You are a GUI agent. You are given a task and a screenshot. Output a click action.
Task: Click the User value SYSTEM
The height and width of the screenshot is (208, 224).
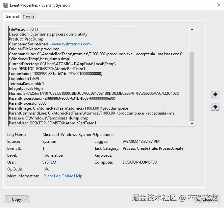[49, 162]
